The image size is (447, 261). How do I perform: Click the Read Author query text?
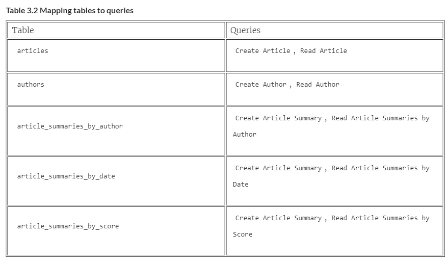coord(318,85)
